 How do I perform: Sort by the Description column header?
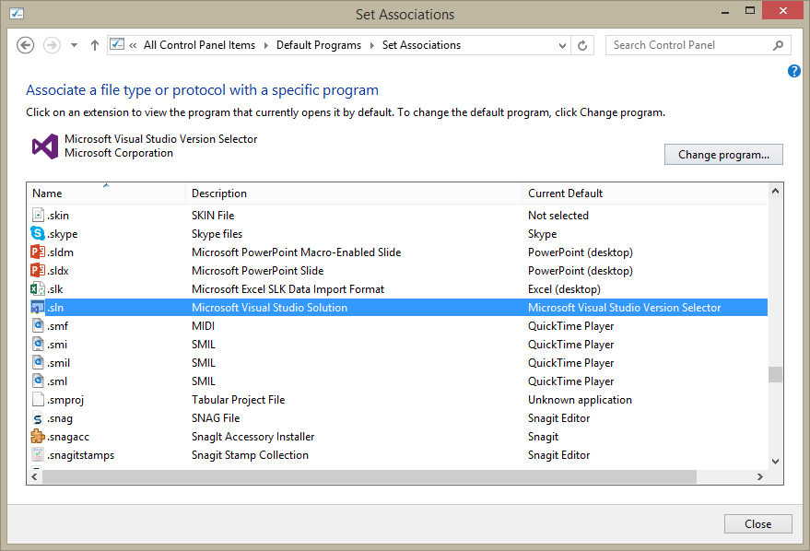coord(353,193)
